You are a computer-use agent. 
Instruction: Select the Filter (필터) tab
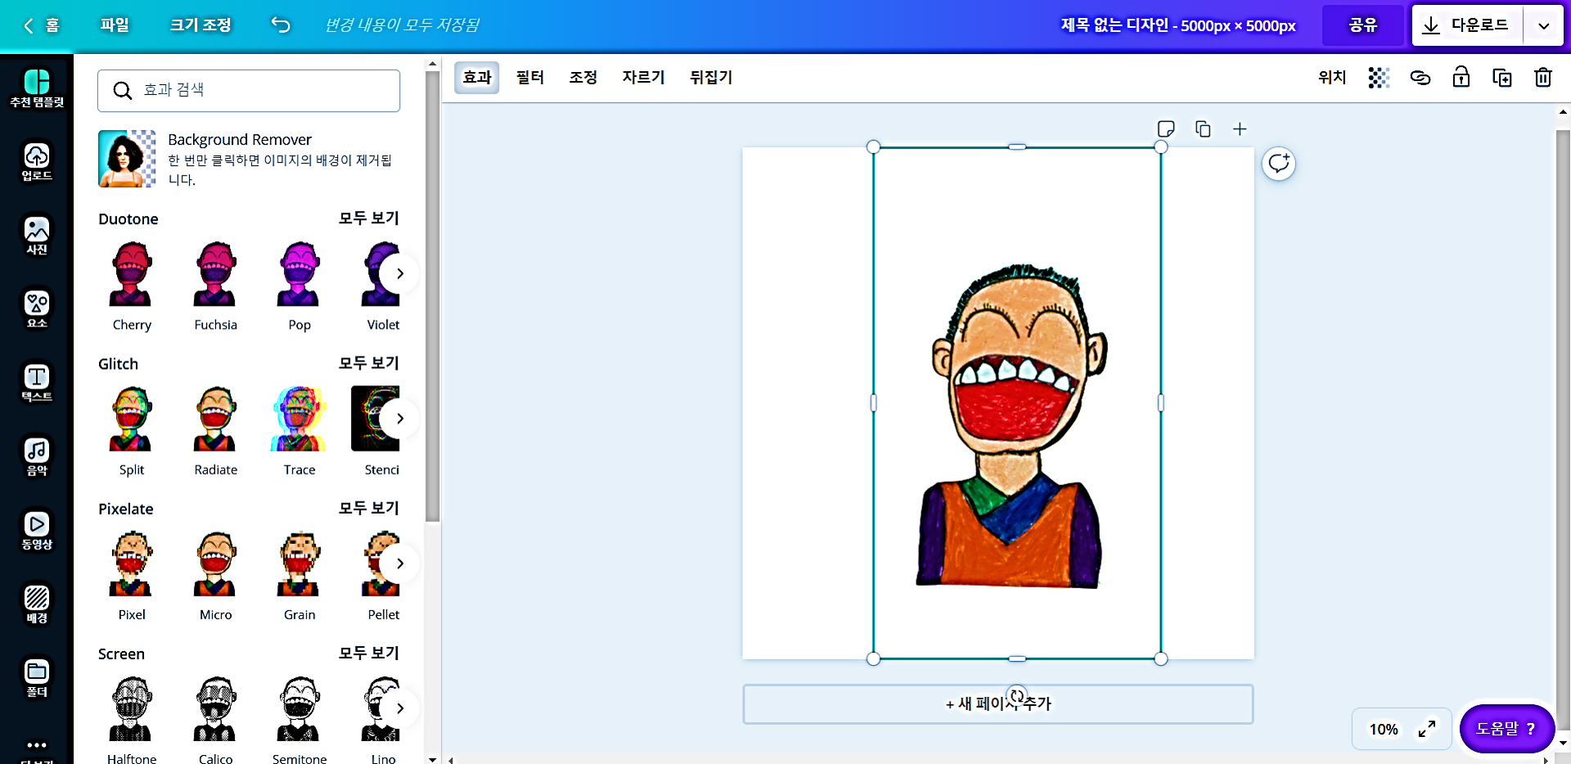click(x=530, y=78)
